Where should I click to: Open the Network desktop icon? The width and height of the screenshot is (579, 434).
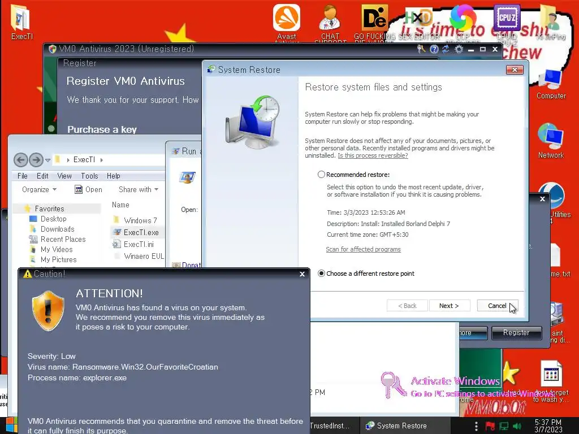[551, 141]
